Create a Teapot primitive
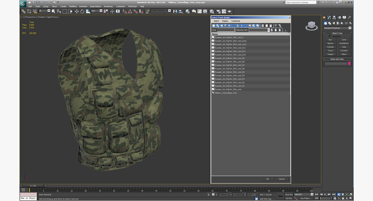 (330, 54)
